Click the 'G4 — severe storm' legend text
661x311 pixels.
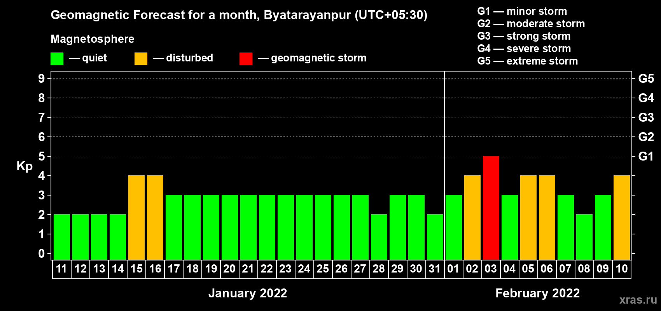[x=524, y=49]
